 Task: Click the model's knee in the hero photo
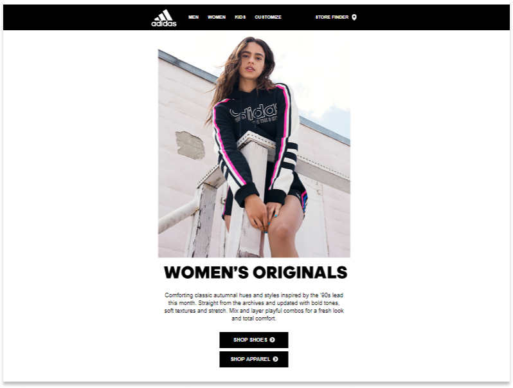coord(283,229)
